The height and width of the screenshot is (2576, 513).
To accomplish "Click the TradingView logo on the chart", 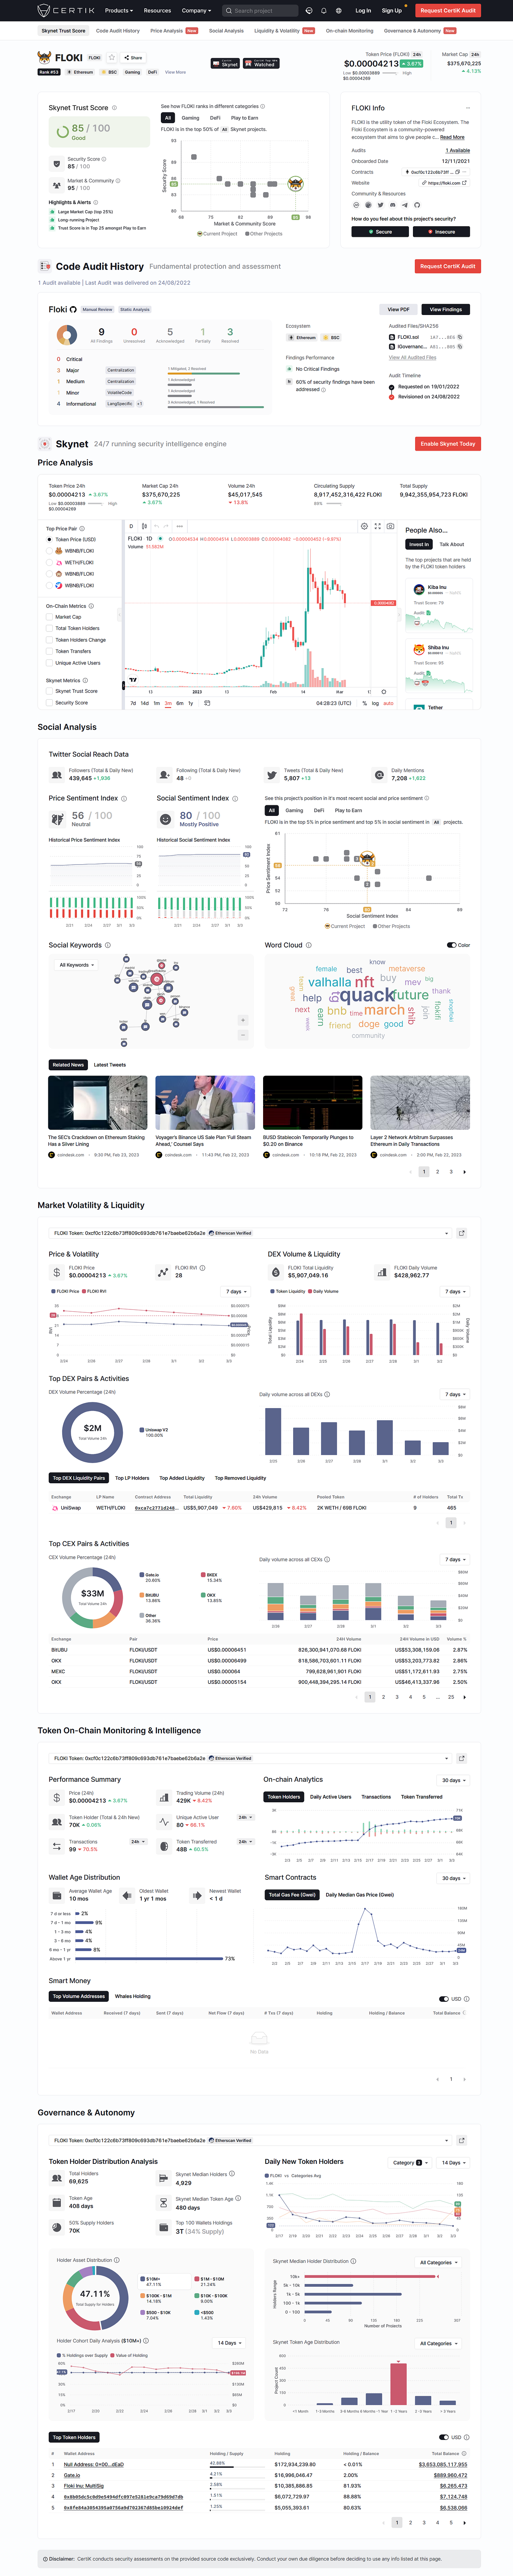I will pos(133,680).
